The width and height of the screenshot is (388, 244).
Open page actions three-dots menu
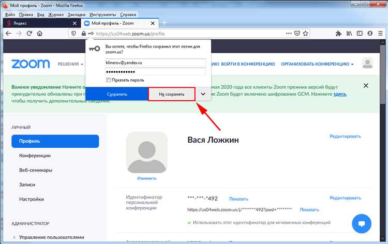289,33
